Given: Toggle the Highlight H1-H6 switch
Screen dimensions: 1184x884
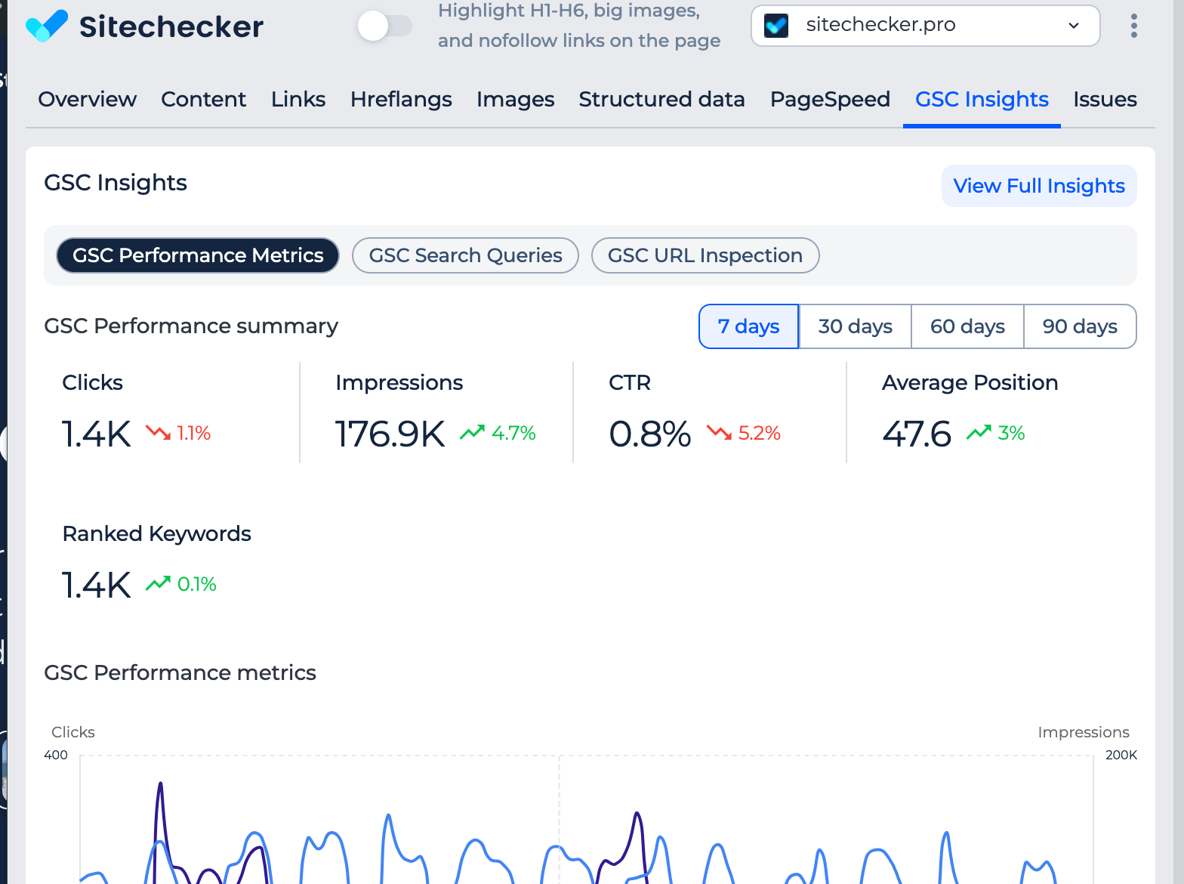Looking at the screenshot, I should point(384,26).
